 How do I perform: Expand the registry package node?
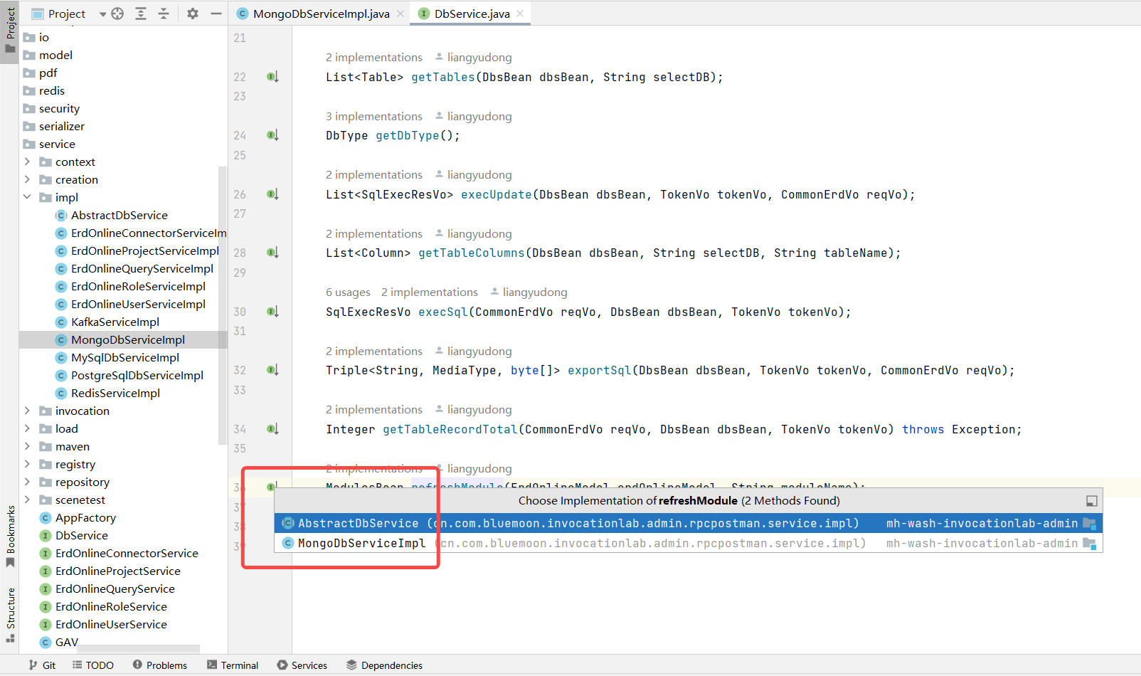pyautogui.click(x=28, y=464)
